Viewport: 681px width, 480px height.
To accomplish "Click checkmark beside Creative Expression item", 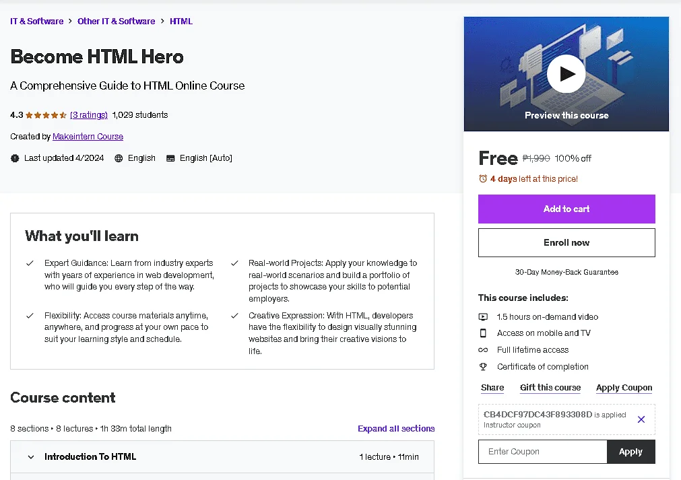I will 234,316.
